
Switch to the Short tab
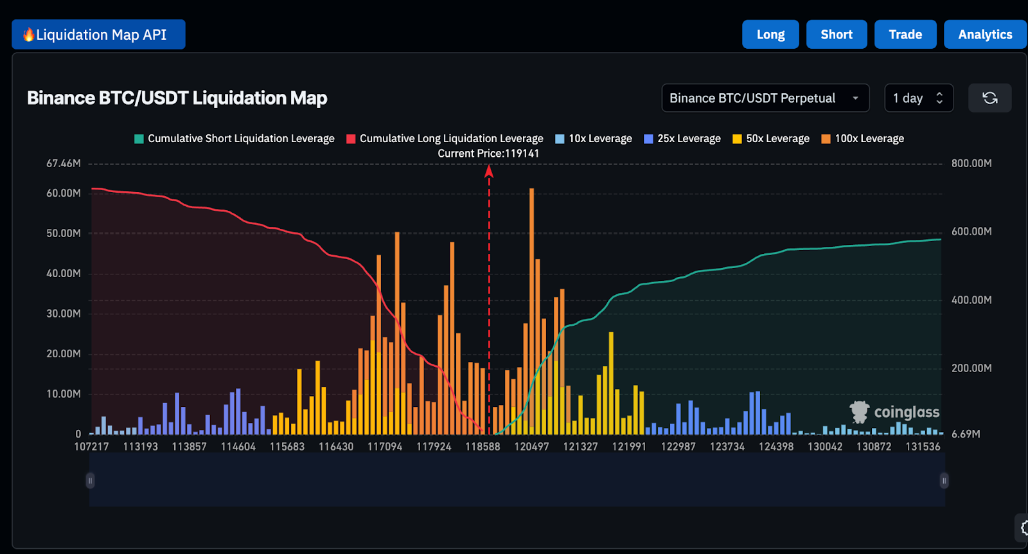(x=837, y=35)
